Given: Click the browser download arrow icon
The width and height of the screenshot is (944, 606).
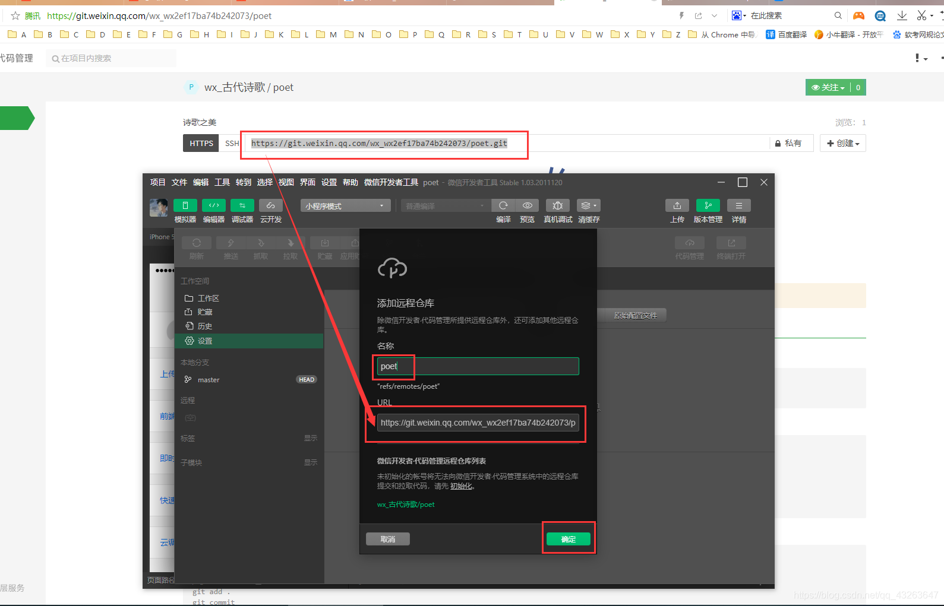Looking at the screenshot, I should point(902,15).
